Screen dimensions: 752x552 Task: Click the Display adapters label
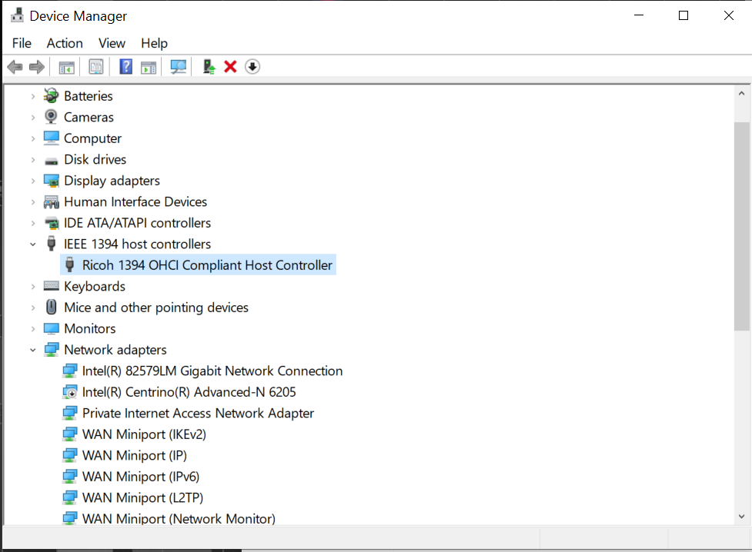click(112, 181)
